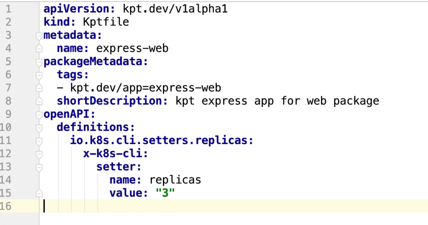The width and height of the screenshot is (428, 225).
Task: Click the fold end marker on line 15
Action: click(39, 193)
